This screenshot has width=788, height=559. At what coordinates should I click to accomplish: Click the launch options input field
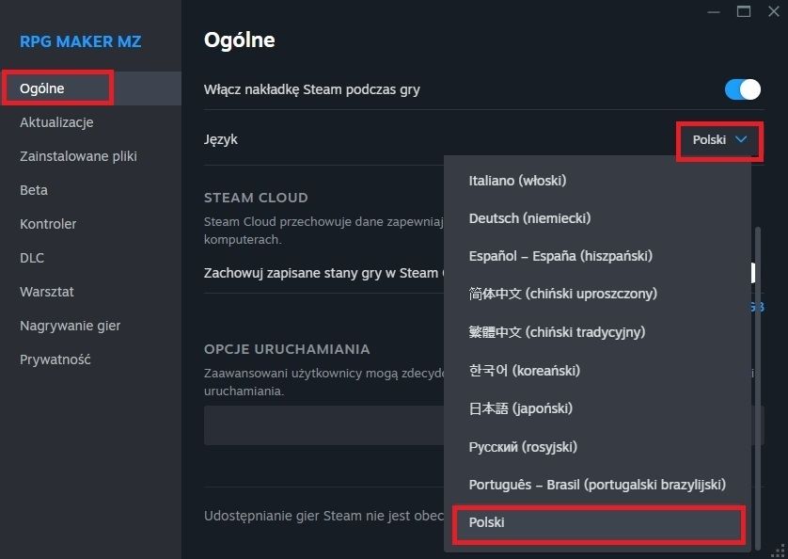click(x=320, y=425)
